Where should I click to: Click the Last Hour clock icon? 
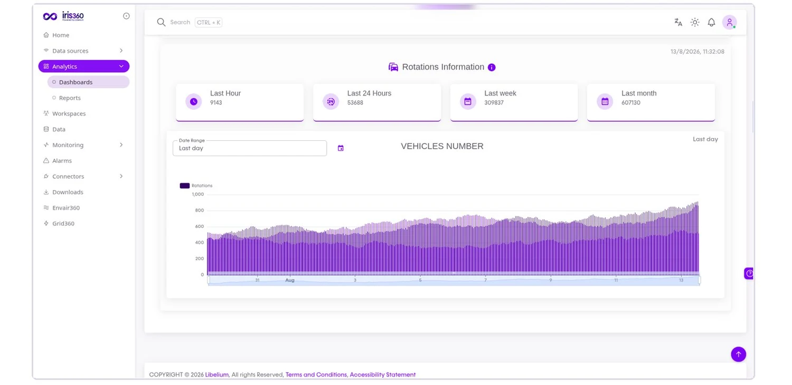194,102
